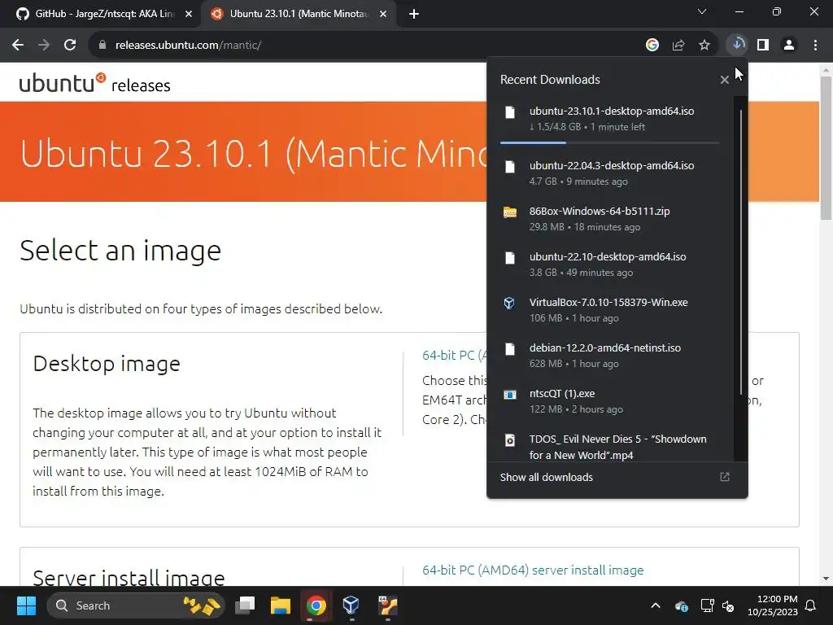Click Chrome icon on taskbar
This screenshot has height=625, width=833.
pyautogui.click(x=316, y=605)
